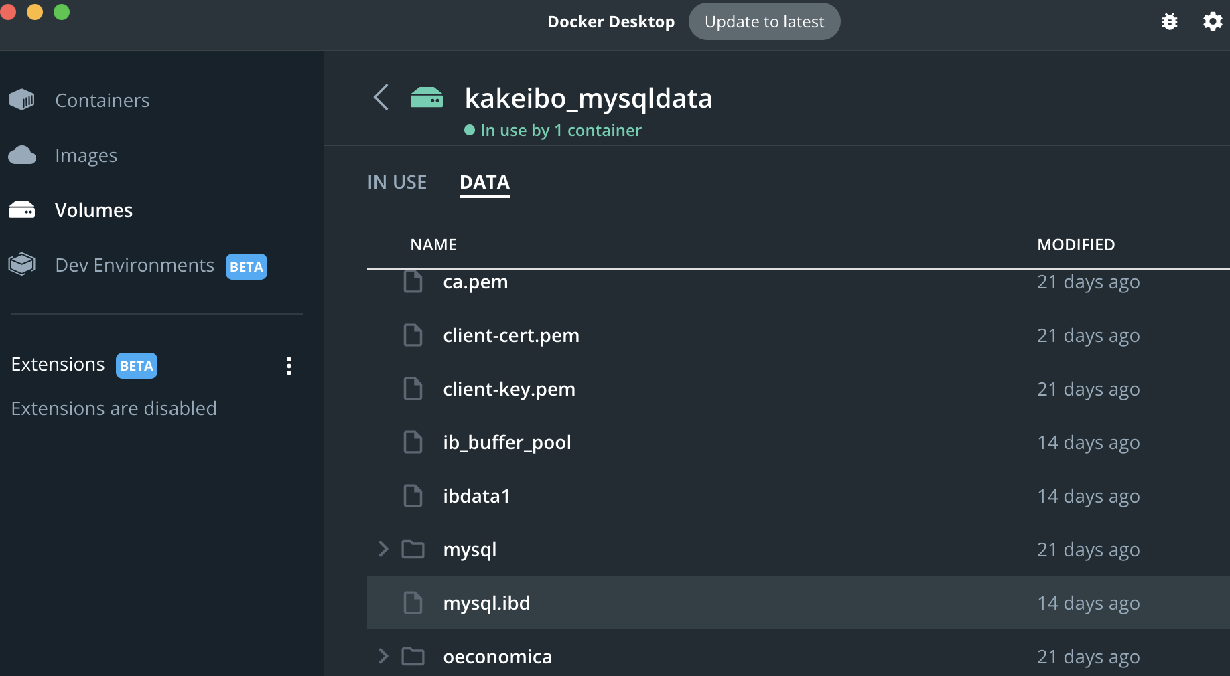This screenshot has height=676, width=1230.
Task: Click the Update to latest button
Action: pos(764,21)
